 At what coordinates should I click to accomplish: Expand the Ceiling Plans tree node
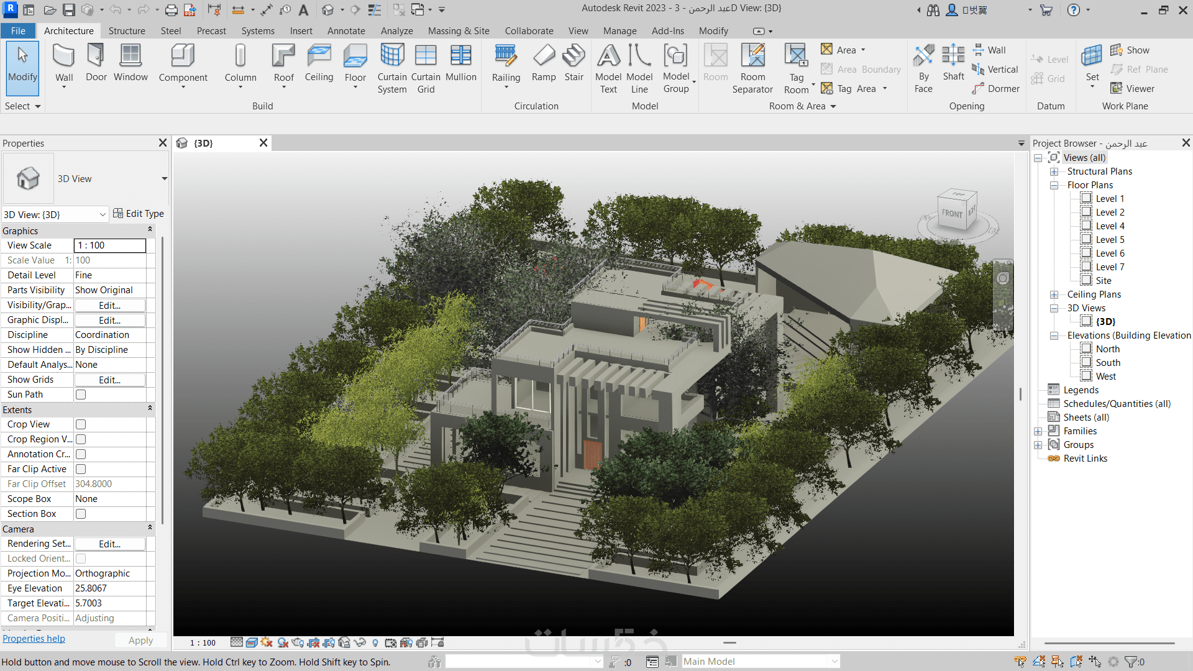pos(1054,294)
